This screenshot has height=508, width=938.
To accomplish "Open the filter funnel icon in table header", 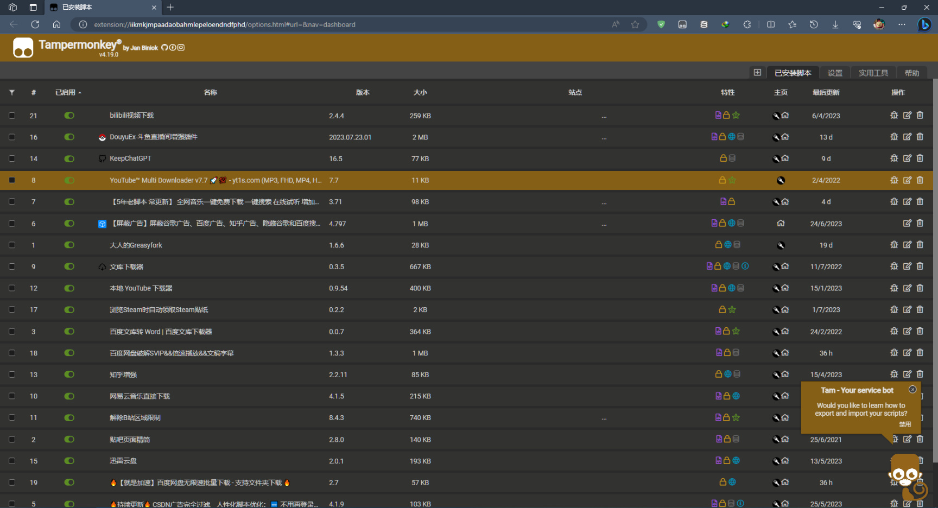I will pyautogui.click(x=12, y=92).
